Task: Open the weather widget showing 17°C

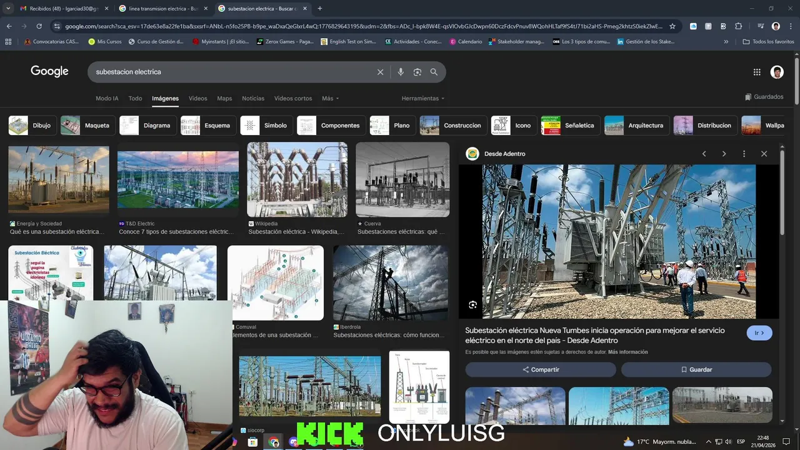Action: coord(659,442)
